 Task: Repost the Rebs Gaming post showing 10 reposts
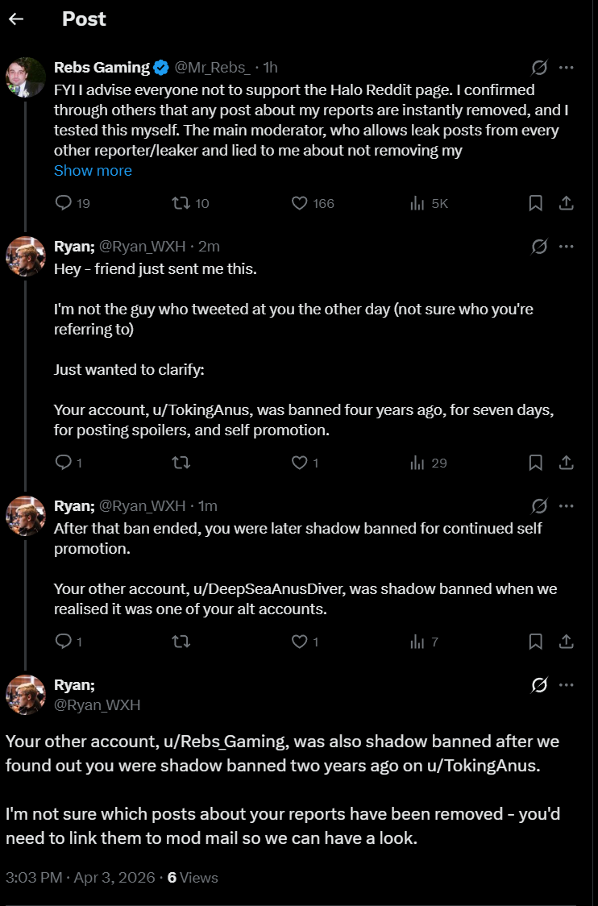pos(181,203)
